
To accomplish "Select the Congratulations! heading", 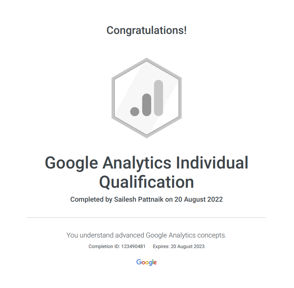I will click(146, 30).
